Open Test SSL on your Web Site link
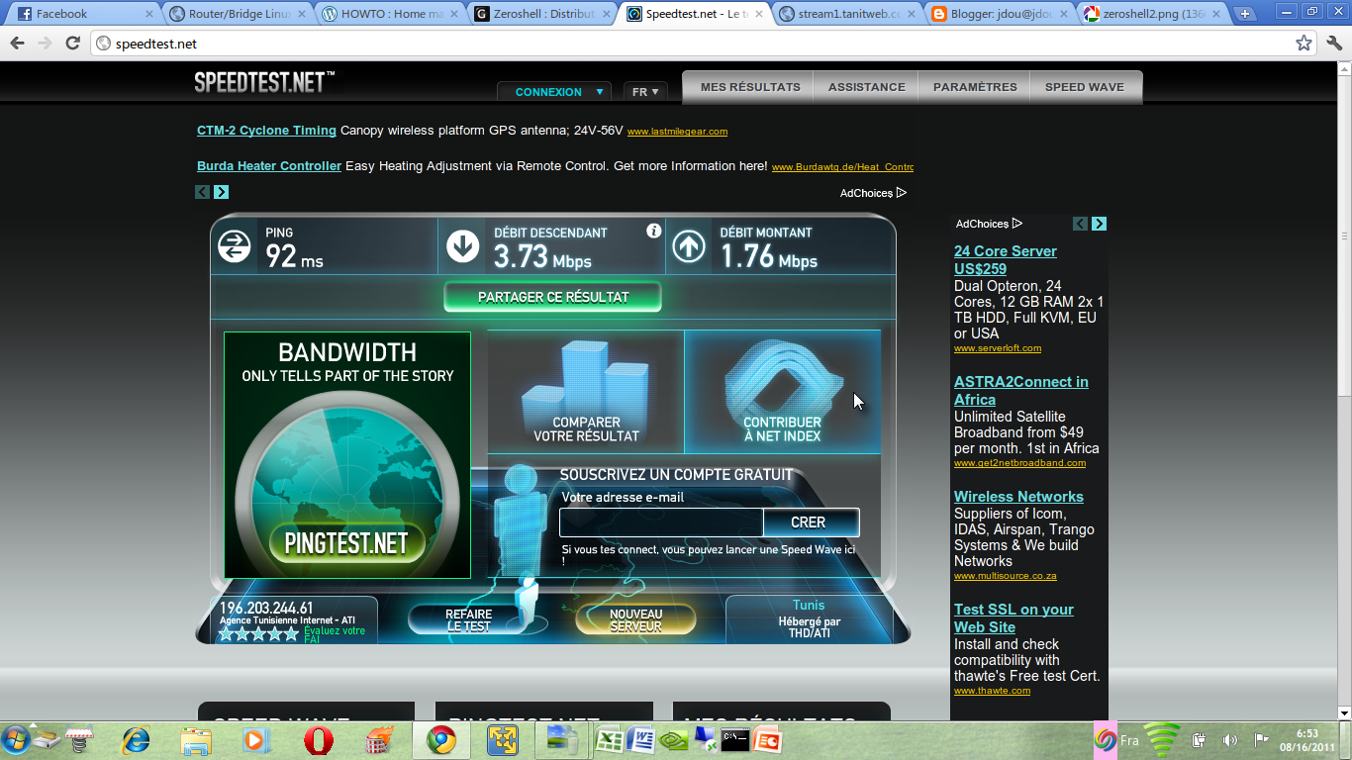The width and height of the screenshot is (1352, 760). (x=1014, y=618)
